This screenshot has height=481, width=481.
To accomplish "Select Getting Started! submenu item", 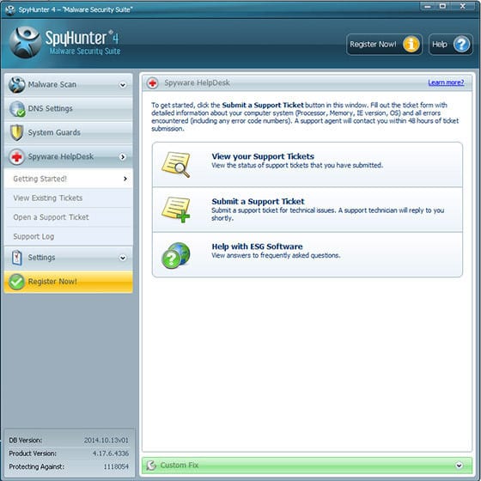I will tap(69, 179).
